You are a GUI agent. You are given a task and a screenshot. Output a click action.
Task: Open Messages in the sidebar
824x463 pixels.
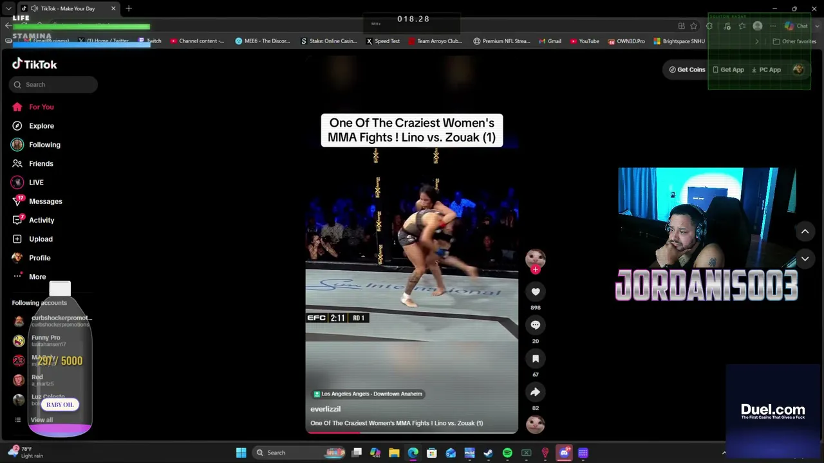(37, 201)
